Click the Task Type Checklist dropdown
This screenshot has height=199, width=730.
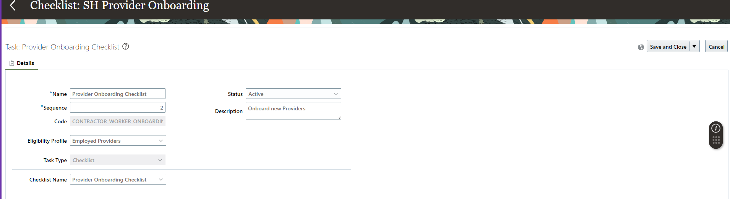[x=118, y=160]
